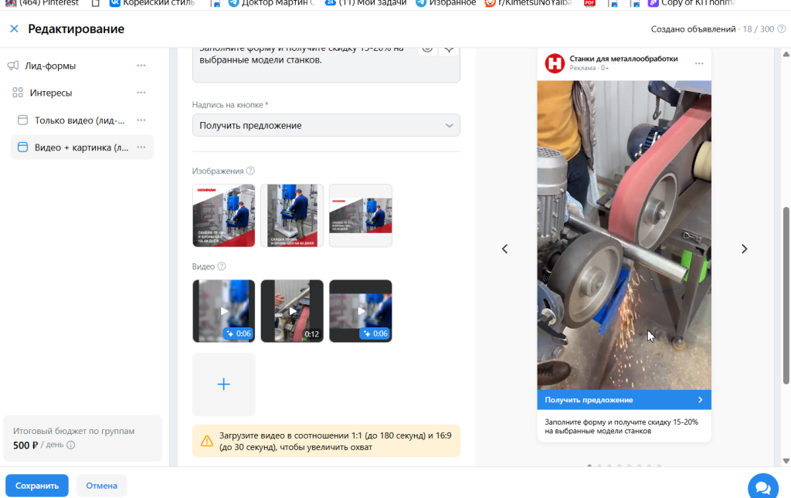Select third wide-format image thumbnail
791x498 pixels.
coord(361,215)
